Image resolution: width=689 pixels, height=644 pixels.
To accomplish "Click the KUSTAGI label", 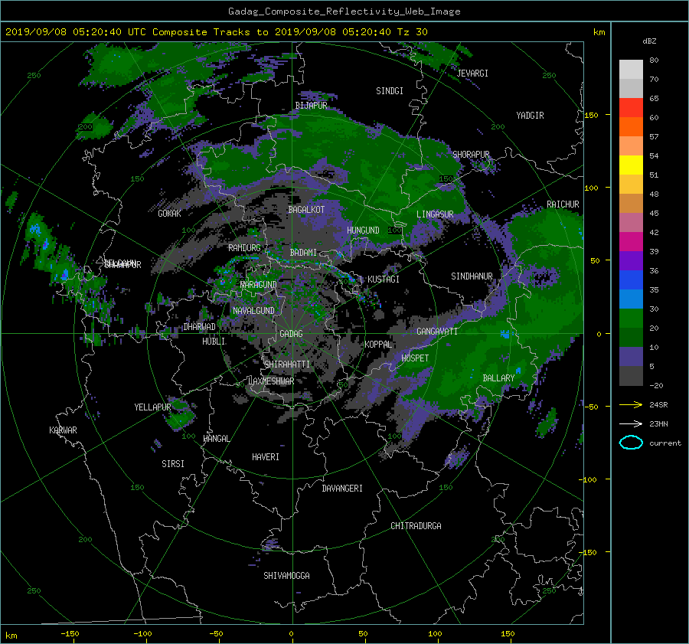I will click(384, 280).
